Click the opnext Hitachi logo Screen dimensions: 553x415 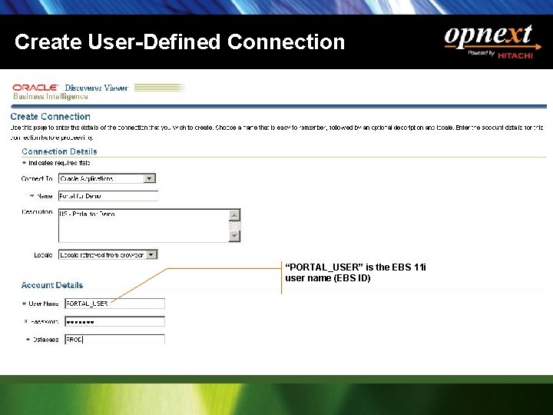click(x=492, y=41)
